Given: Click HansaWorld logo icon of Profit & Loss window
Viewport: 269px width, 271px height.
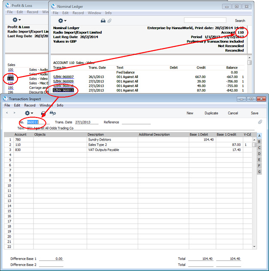Looking at the screenshot, I should coord(8,6).
